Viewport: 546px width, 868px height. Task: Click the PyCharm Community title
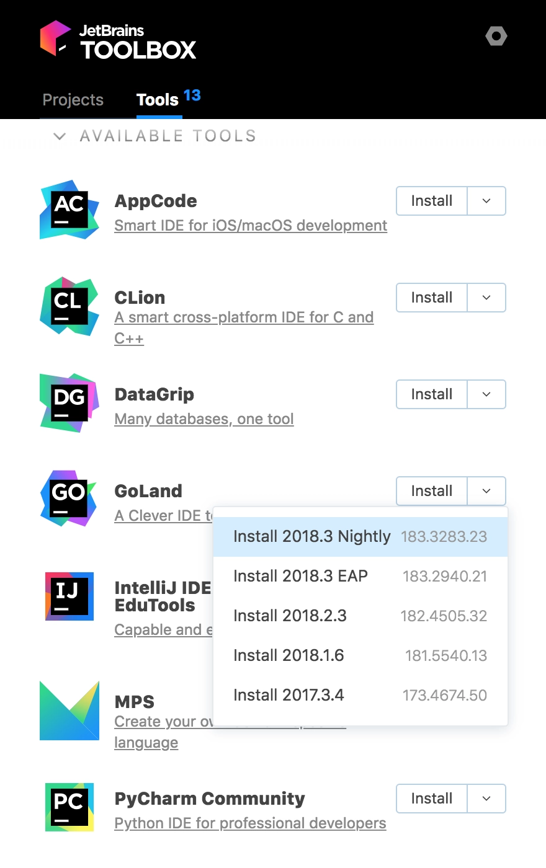pyautogui.click(x=210, y=799)
